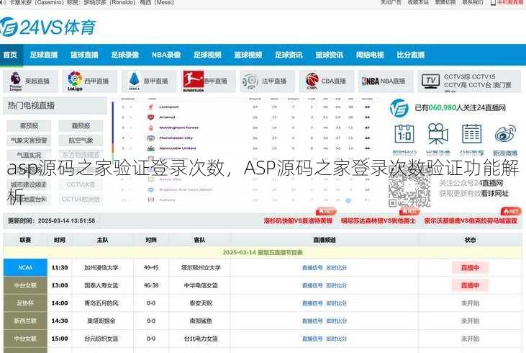Click the round VS logo beside follower count
Screen dimensions: 526x353
pyautogui.click(x=399, y=109)
